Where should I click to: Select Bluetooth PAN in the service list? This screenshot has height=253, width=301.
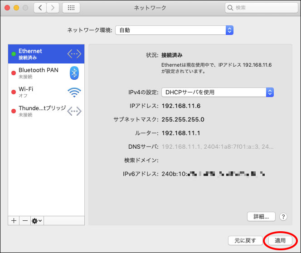click(x=46, y=73)
